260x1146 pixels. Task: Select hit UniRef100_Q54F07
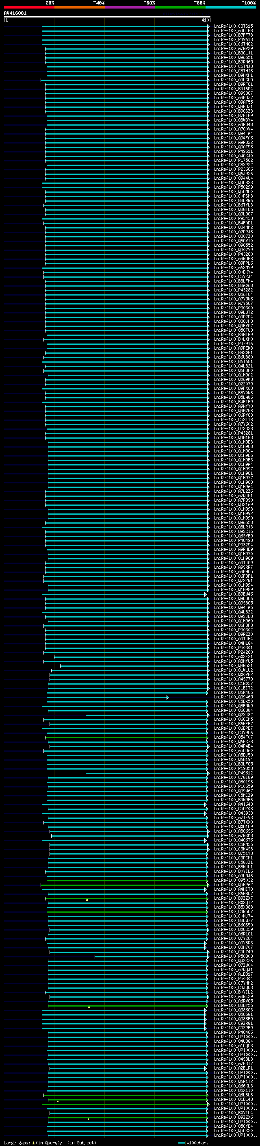233,737
